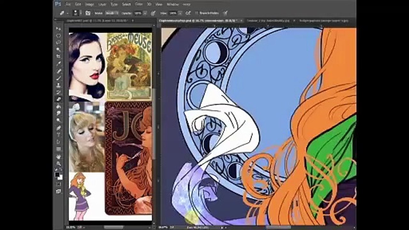The height and width of the screenshot is (230, 409).
Task: Select the Clone Stamp tool
Action: [x=58, y=85]
